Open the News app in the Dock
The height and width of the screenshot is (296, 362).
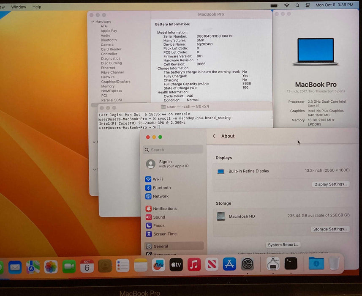click(212, 264)
